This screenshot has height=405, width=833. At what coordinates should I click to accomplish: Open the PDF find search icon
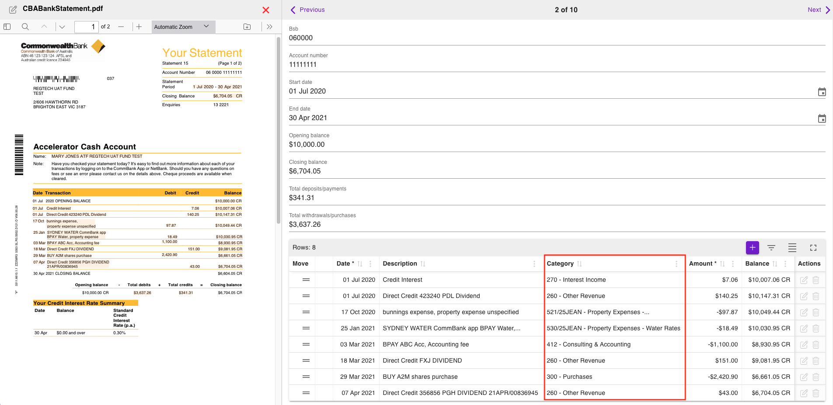pos(25,27)
